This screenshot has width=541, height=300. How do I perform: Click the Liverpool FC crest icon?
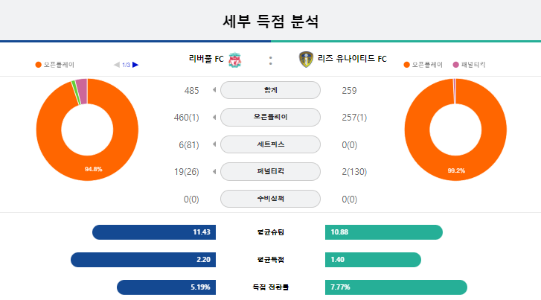(235, 60)
